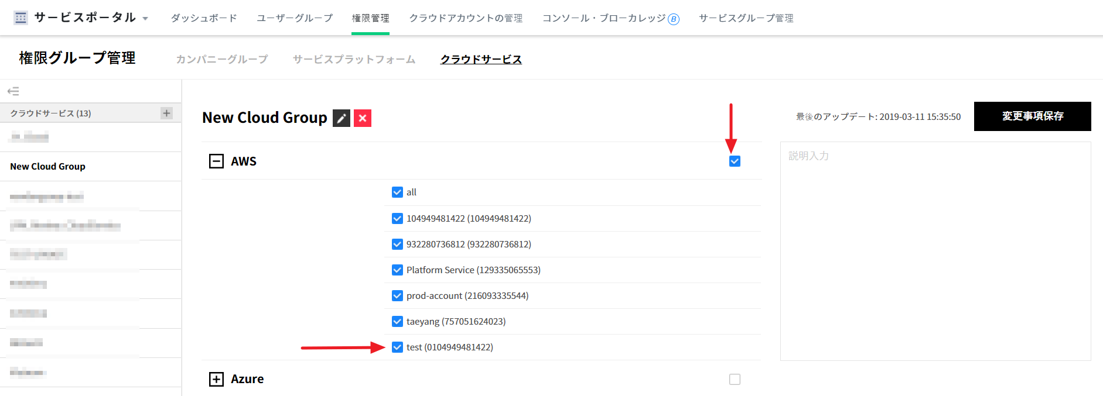Click the red X delete group icon
Image resolution: width=1103 pixels, height=396 pixels.
coord(363,118)
